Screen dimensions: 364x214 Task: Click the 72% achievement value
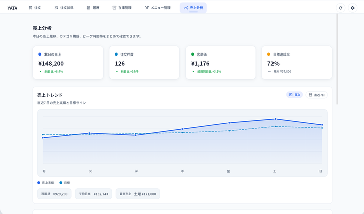(273, 63)
